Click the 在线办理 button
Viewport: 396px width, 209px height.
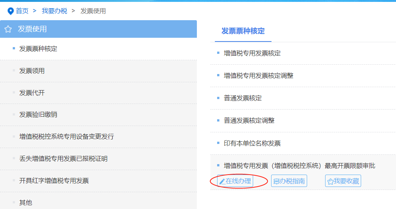pos(235,181)
